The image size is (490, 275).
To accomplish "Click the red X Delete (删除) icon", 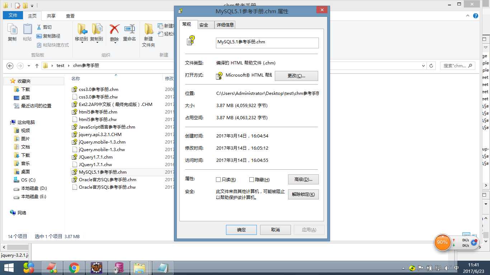I will (114, 29).
